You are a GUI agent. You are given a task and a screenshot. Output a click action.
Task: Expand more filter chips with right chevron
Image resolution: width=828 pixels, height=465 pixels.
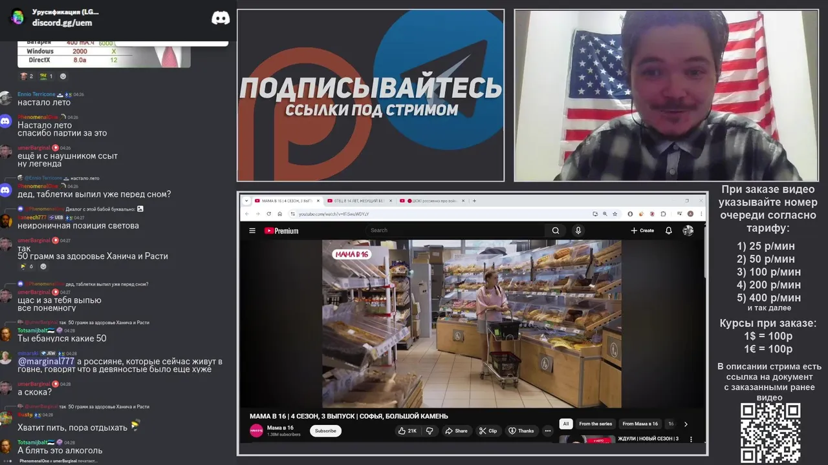tap(686, 424)
